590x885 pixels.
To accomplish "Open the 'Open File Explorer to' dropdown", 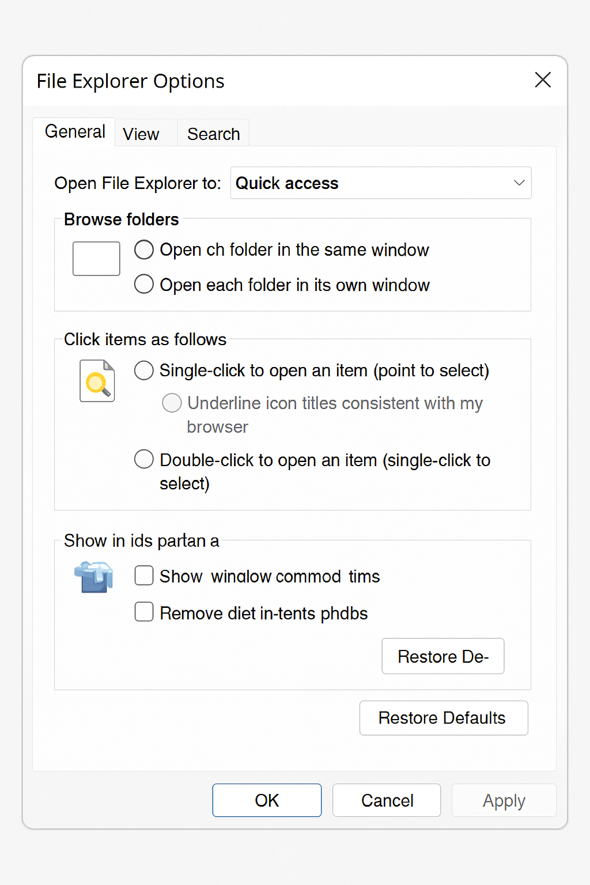I will click(381, 183).
